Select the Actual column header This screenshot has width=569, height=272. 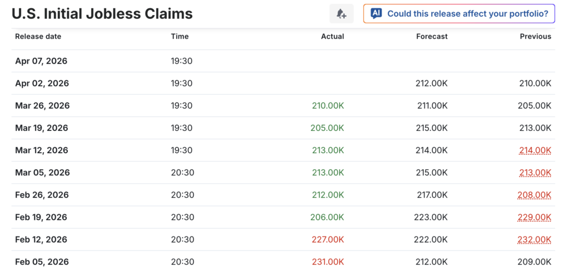click(332, 36)
